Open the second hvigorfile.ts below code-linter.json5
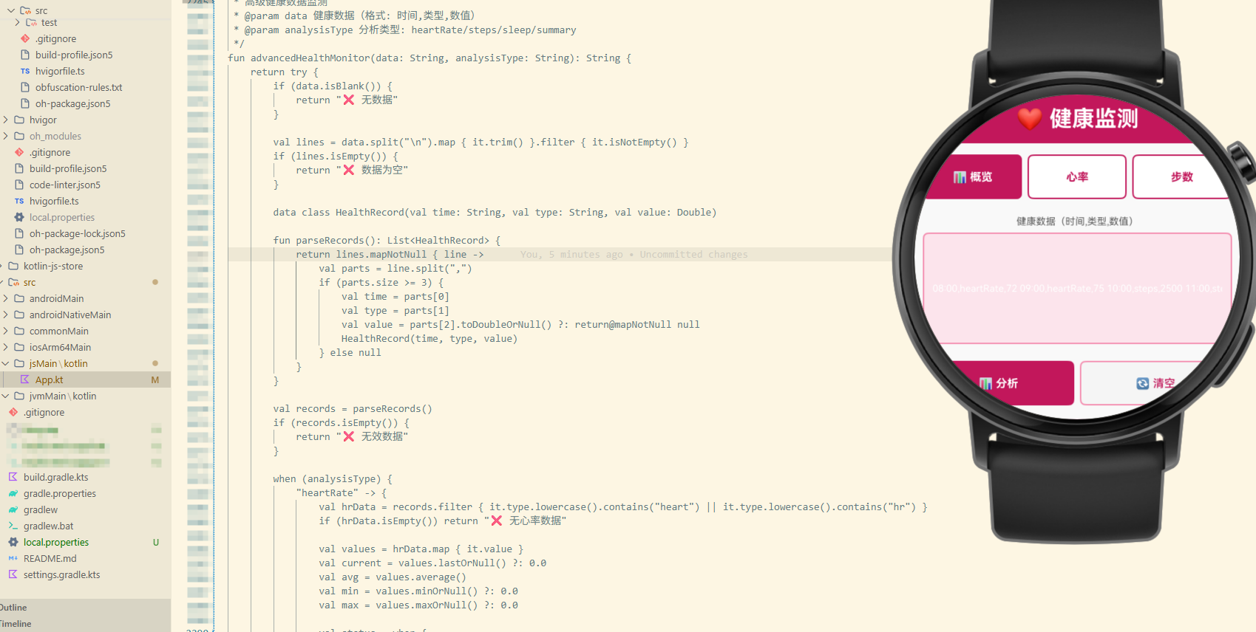 (x=54, y=202)
